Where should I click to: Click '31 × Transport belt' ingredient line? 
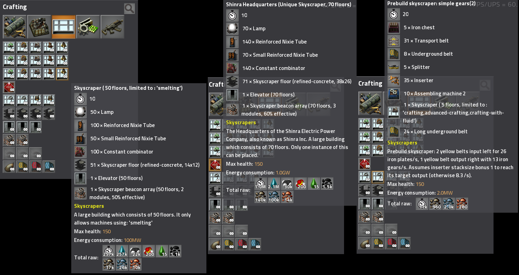pos(426,41)
